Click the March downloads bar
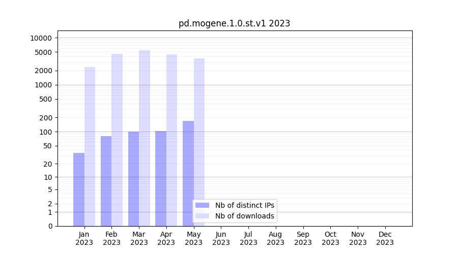 point(145,138)
